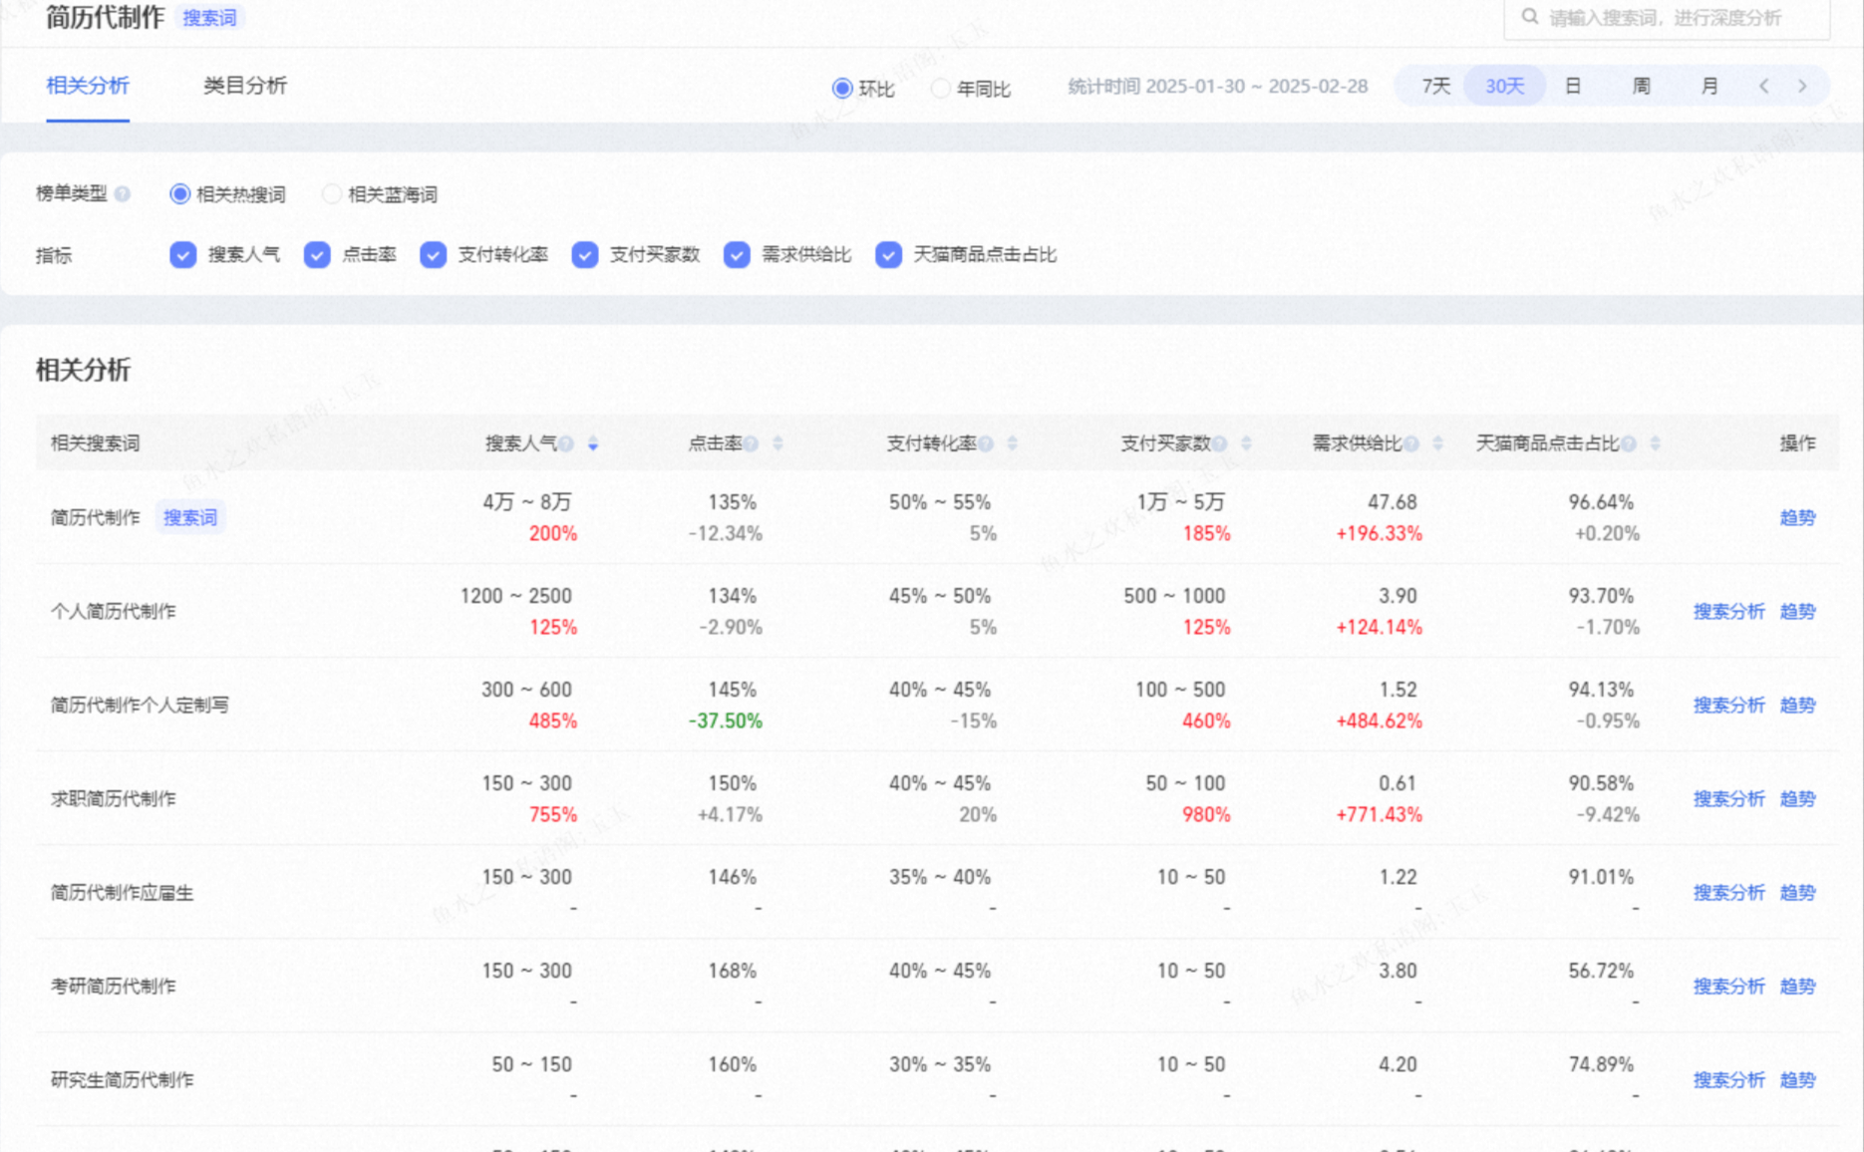Uncheck the 需求供给比 indicator checkbox
Screen dimensions: 1864x1152
736,255
